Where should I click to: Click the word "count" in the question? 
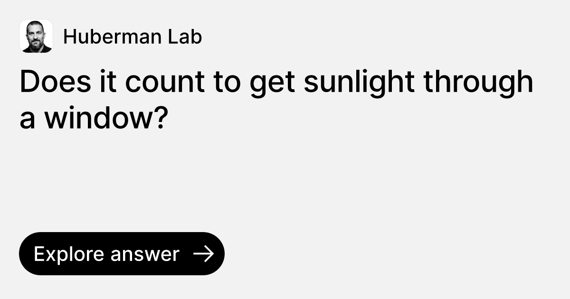click(164, 82)
